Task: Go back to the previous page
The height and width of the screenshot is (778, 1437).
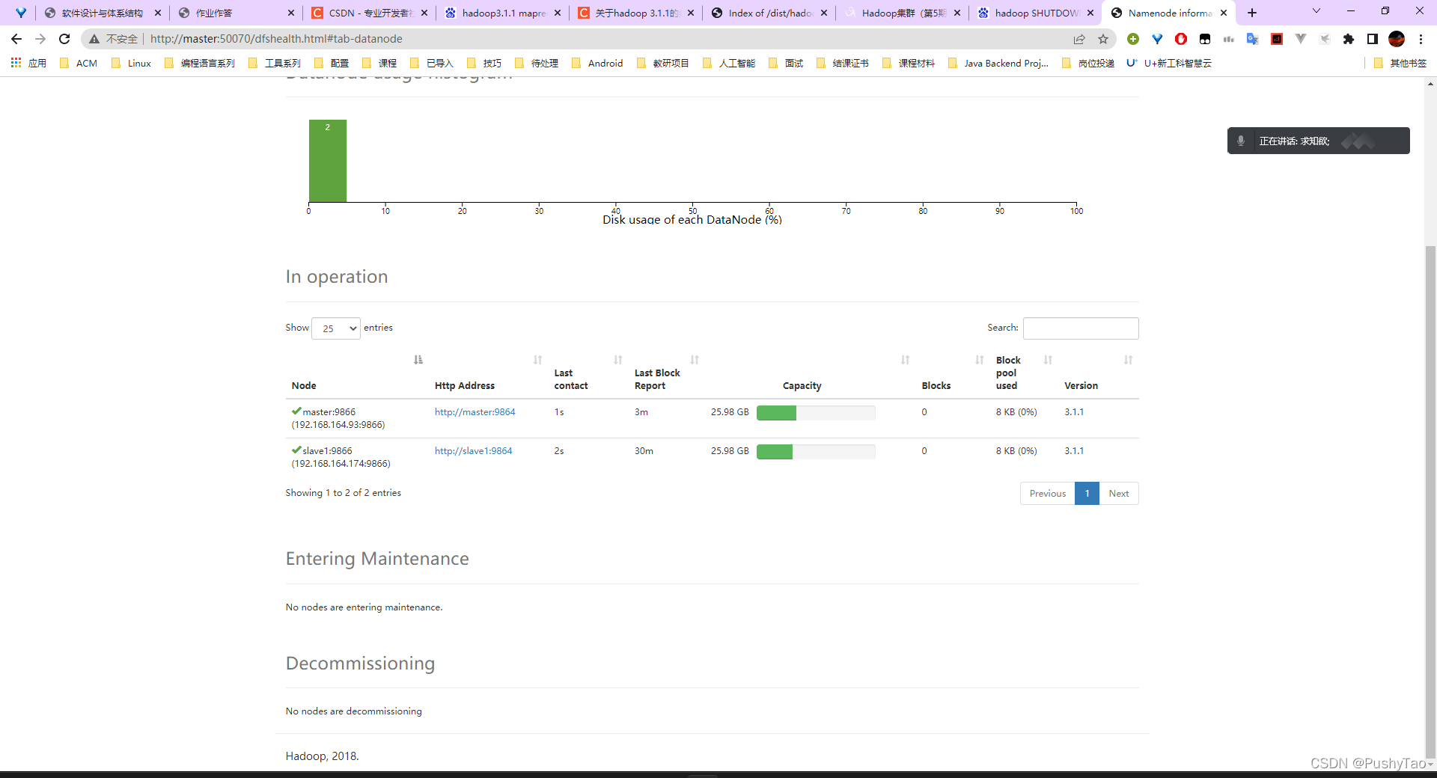Action: [x=16, y=39]
